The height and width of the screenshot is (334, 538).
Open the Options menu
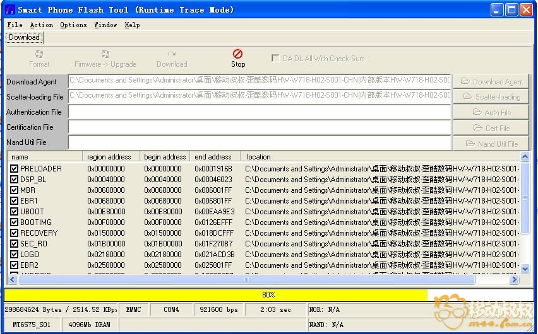click(x=73, y=25)
